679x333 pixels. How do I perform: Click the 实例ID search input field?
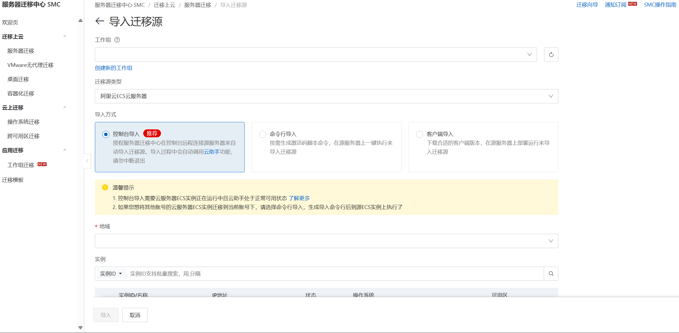coord(335,274)
